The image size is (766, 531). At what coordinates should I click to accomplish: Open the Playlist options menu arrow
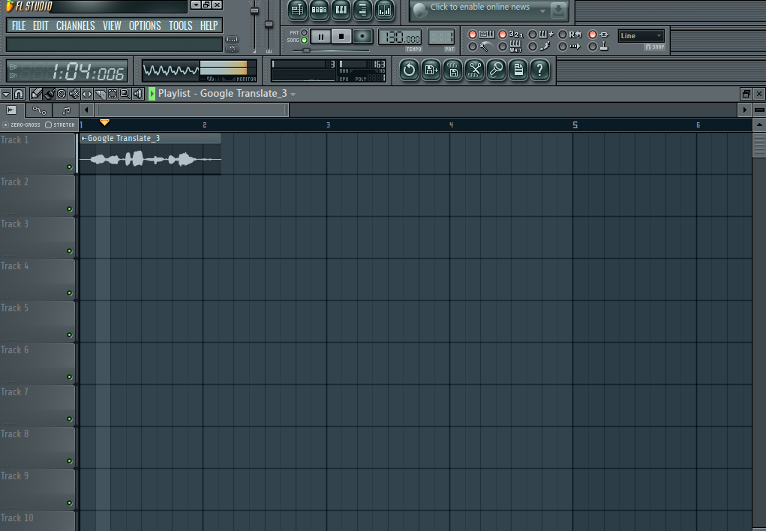pyautogui.click(x=6, y=94)
